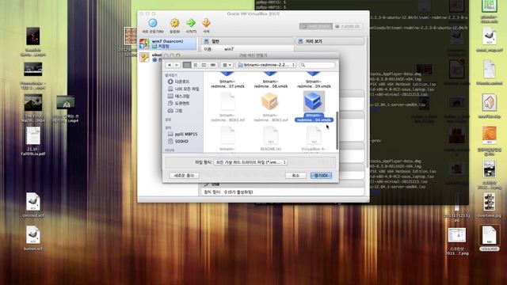The height and width of the screenshot is (285, 507).
Task: Open the arrange-by dropdown in file dialog
Action: click(227, 65)
